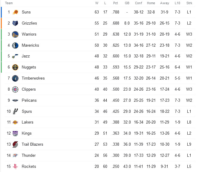Click the Grizzlies bear logo
Viewport: 199px width, 172px height.
pos(15,23)
